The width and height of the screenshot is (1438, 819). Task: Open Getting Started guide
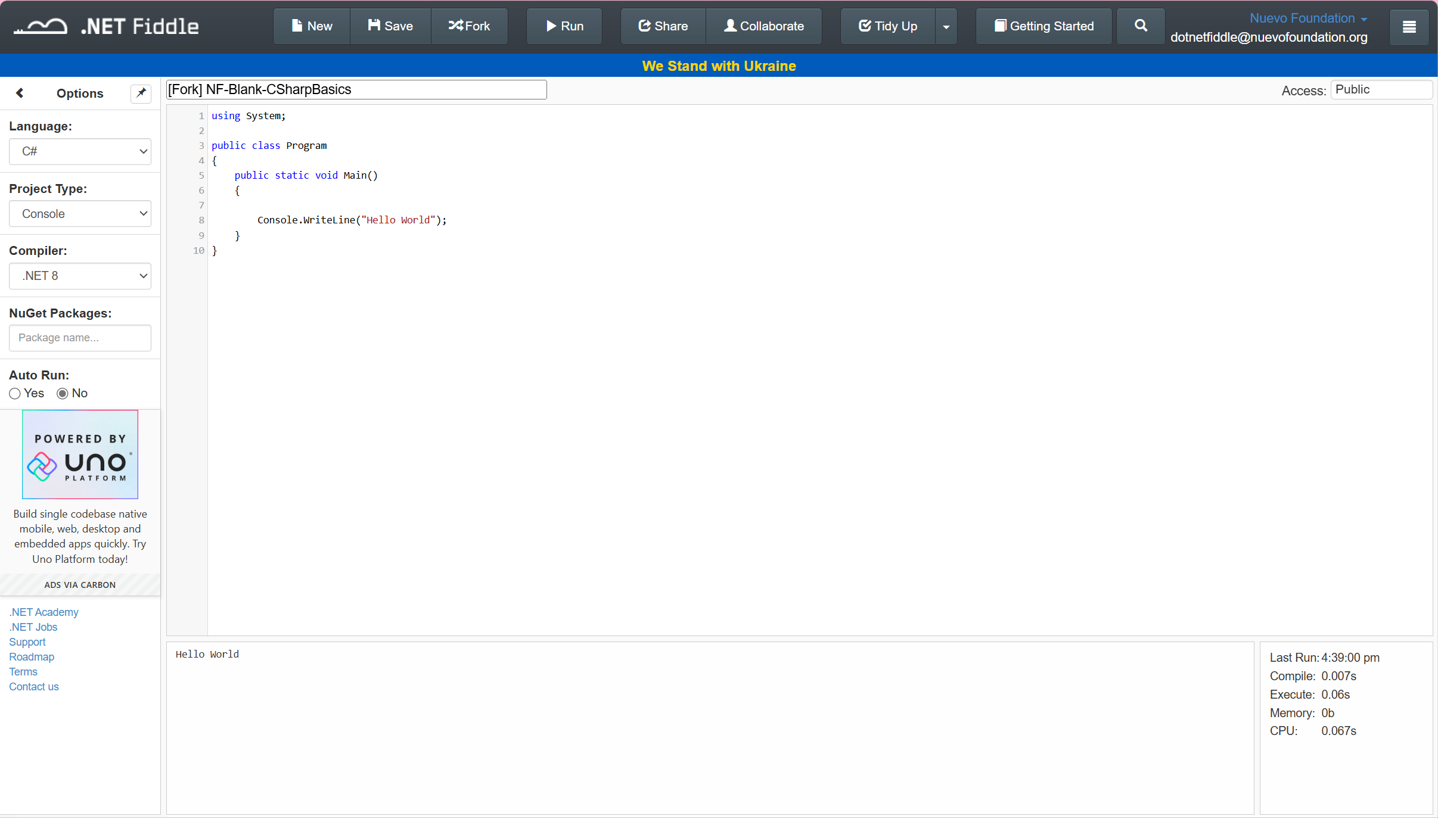click(1043, 26)
